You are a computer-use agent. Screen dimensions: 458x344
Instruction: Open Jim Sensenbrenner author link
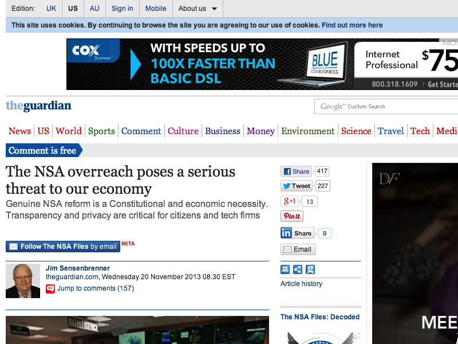(x=77, y=268)
